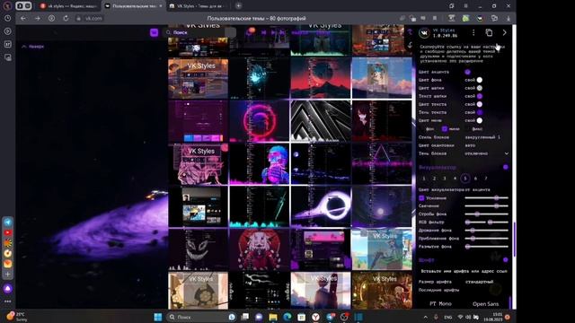Open the block style 'закругленный' dropdown
The height and width of the screenshot is (323, 575).
(x=482, y=137)
